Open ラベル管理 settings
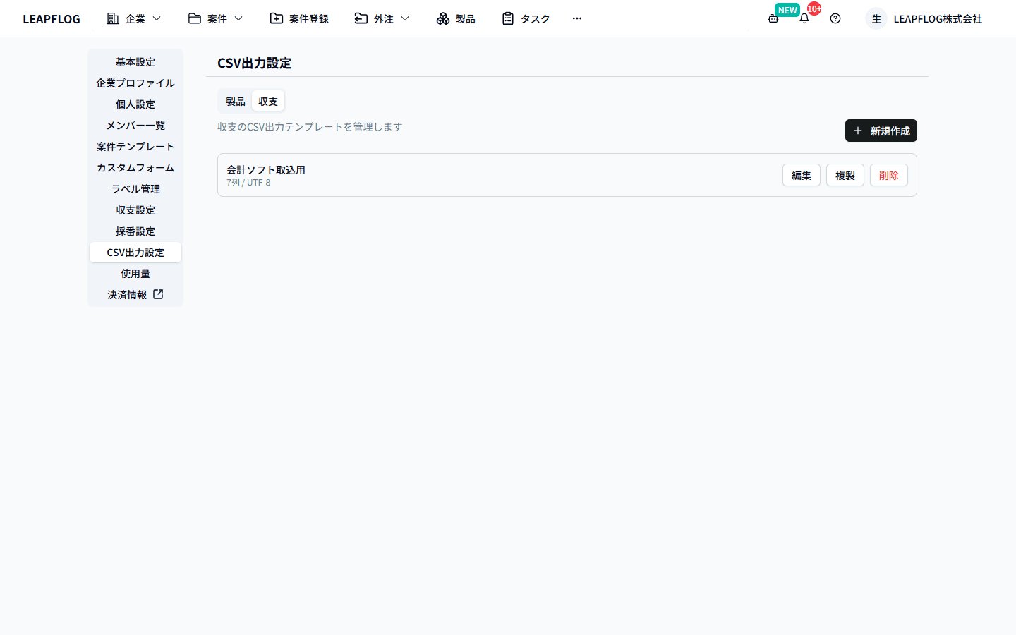 coord(135,189)
